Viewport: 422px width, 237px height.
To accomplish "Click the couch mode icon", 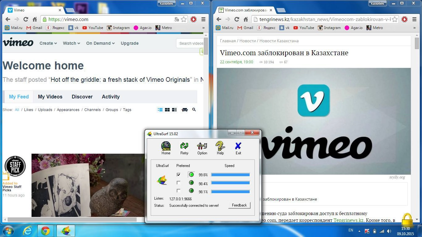I will click(185, 110).
